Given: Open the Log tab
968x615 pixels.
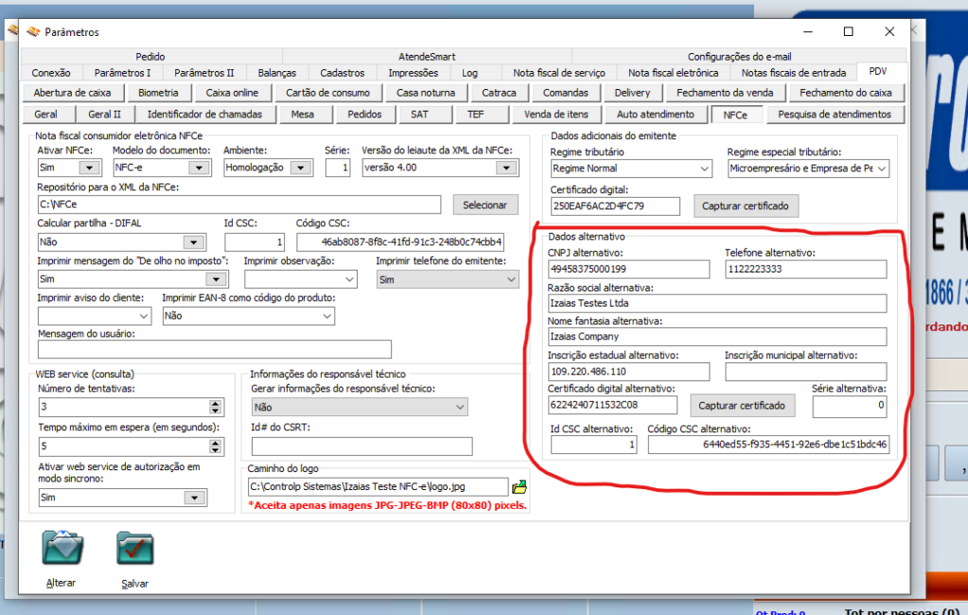Looking at the screenshot, I should tap(469, 73).
